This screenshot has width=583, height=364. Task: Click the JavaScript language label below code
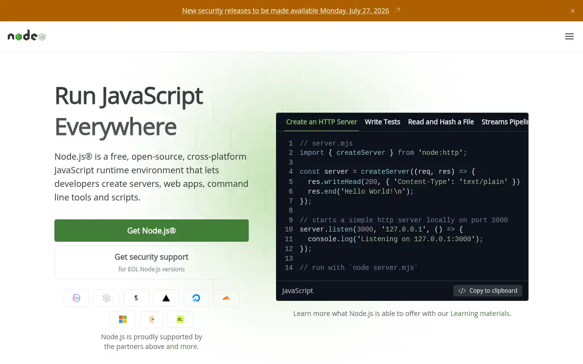point(297,291)
